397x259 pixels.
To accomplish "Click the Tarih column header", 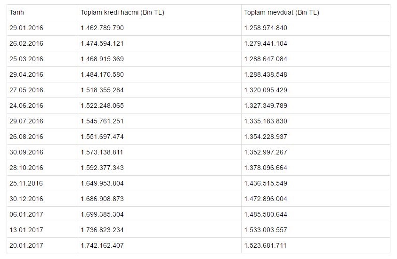I will [17, 13].
